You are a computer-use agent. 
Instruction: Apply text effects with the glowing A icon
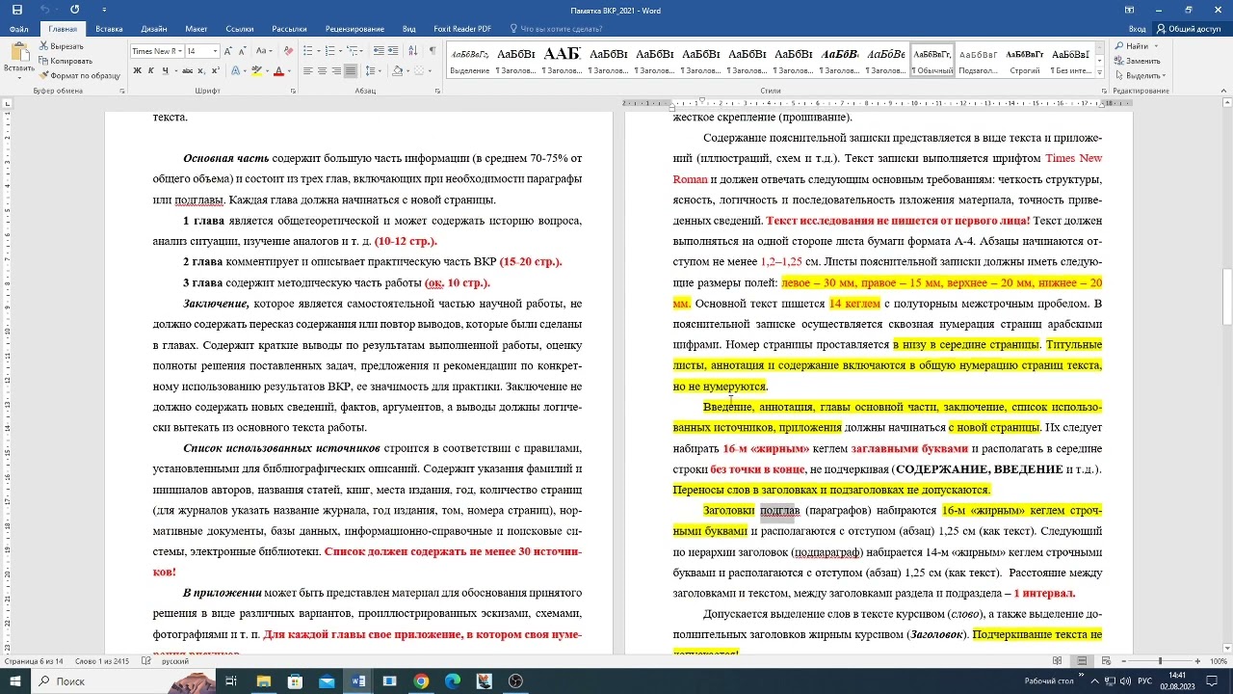point(236,71)
